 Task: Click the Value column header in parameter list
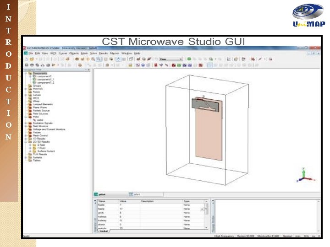130,201
